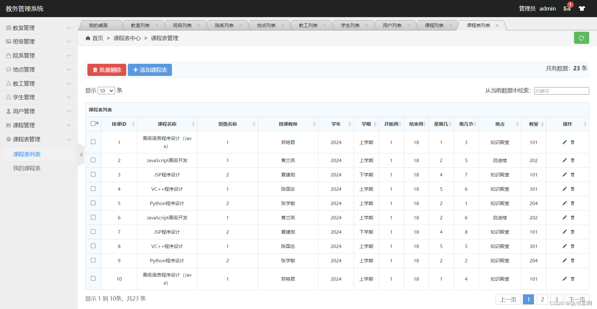This screenshot has width=597, height=309.
Task: Open the rows-per-page dropdown showing 10
Action: pyautogui.click(x=106, y=91)
